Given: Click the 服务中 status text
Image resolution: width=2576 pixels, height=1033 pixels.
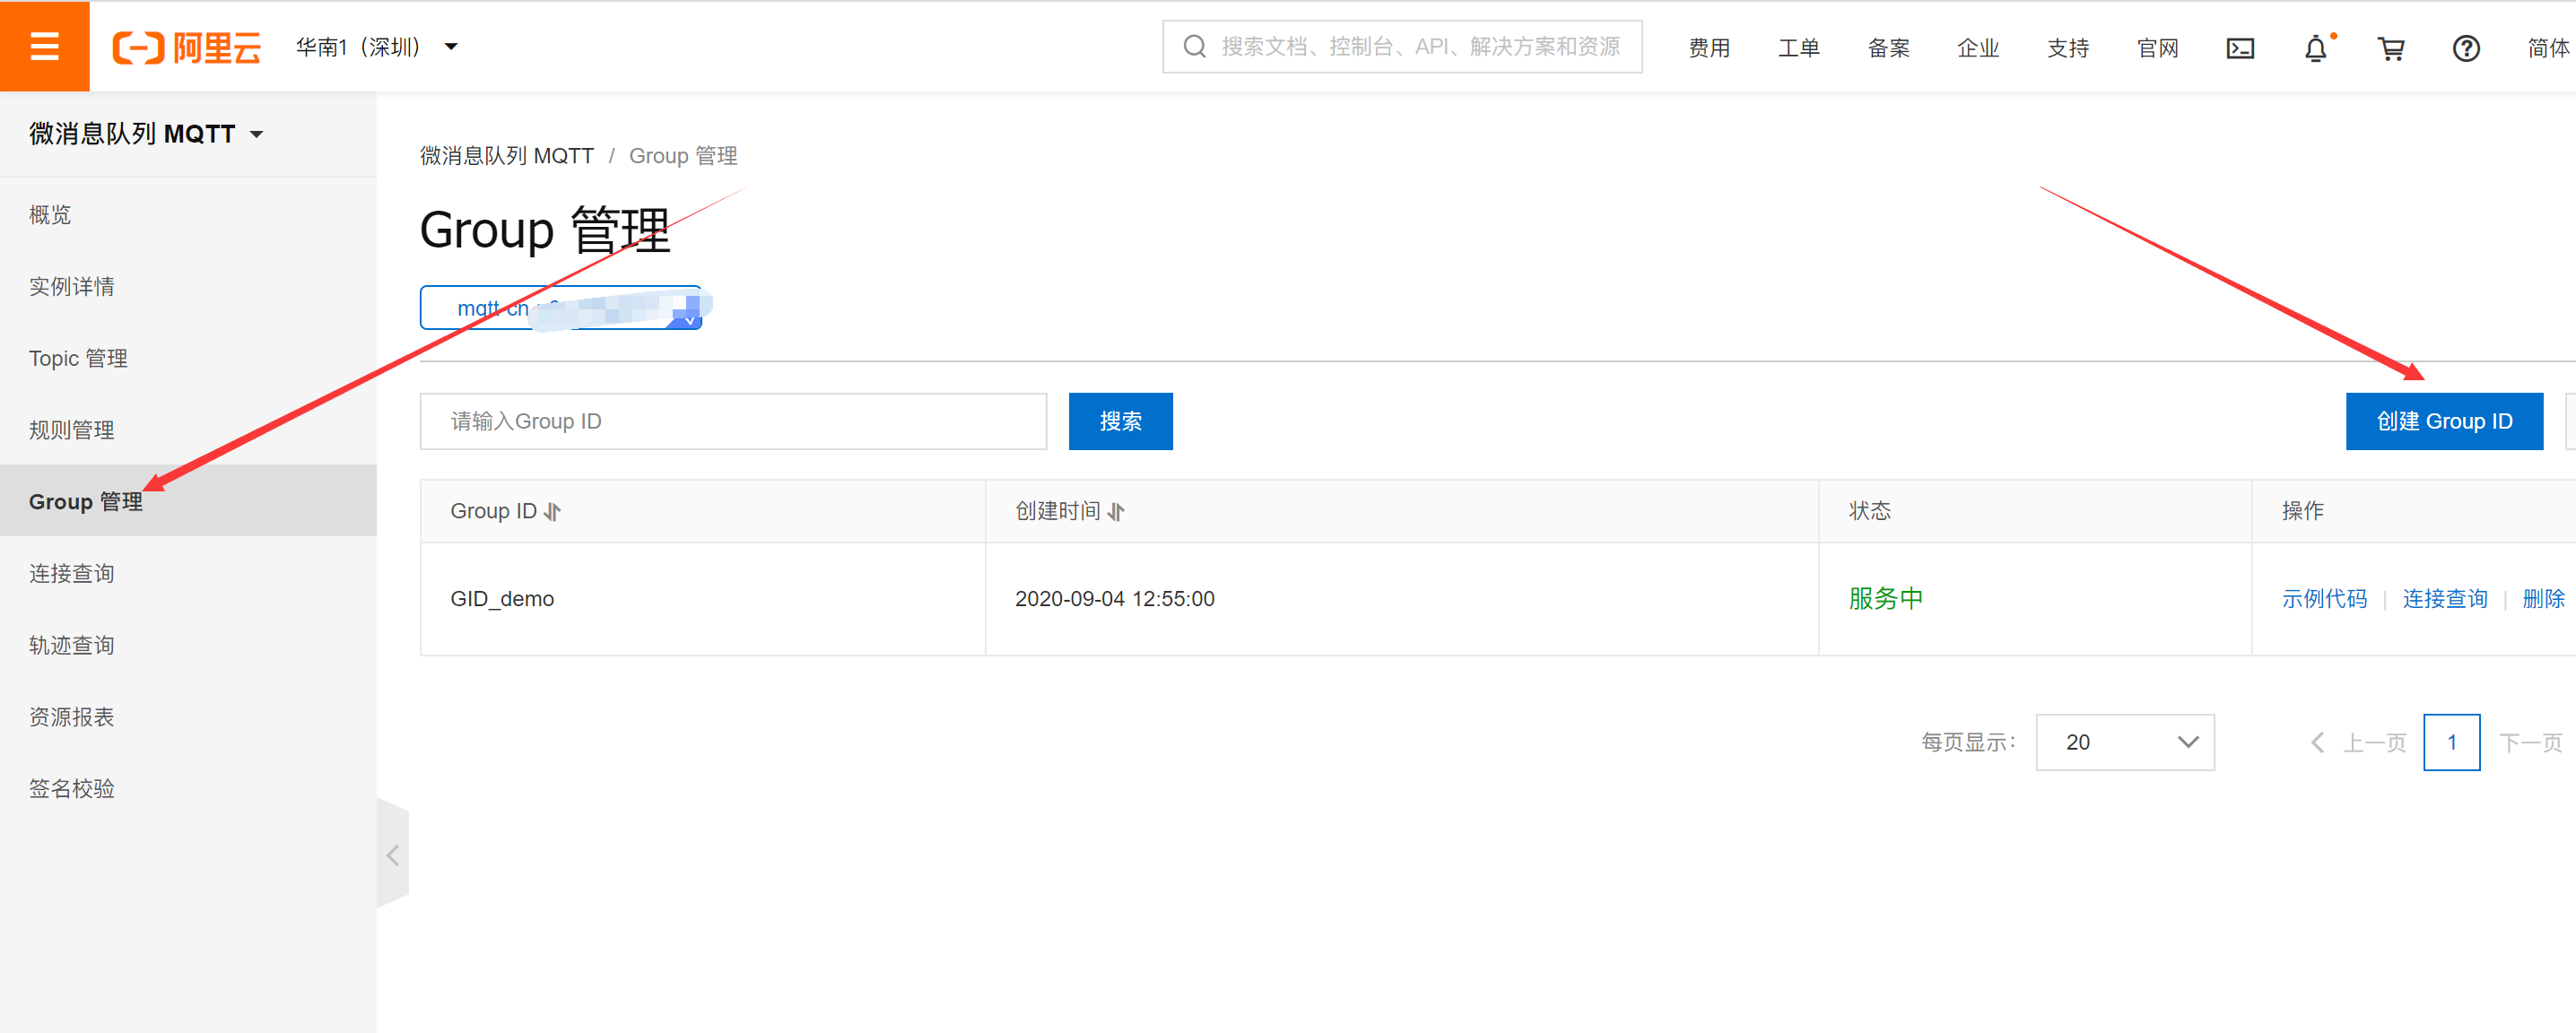Looking at the screenshot, I should pos(1885,598).
